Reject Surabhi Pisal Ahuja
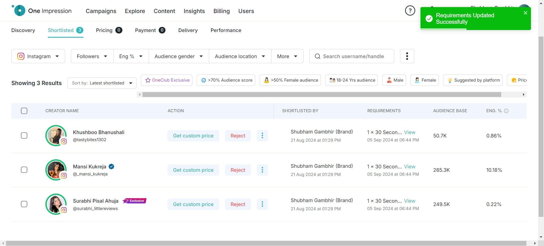544x246 pixels. click(238, 204)
